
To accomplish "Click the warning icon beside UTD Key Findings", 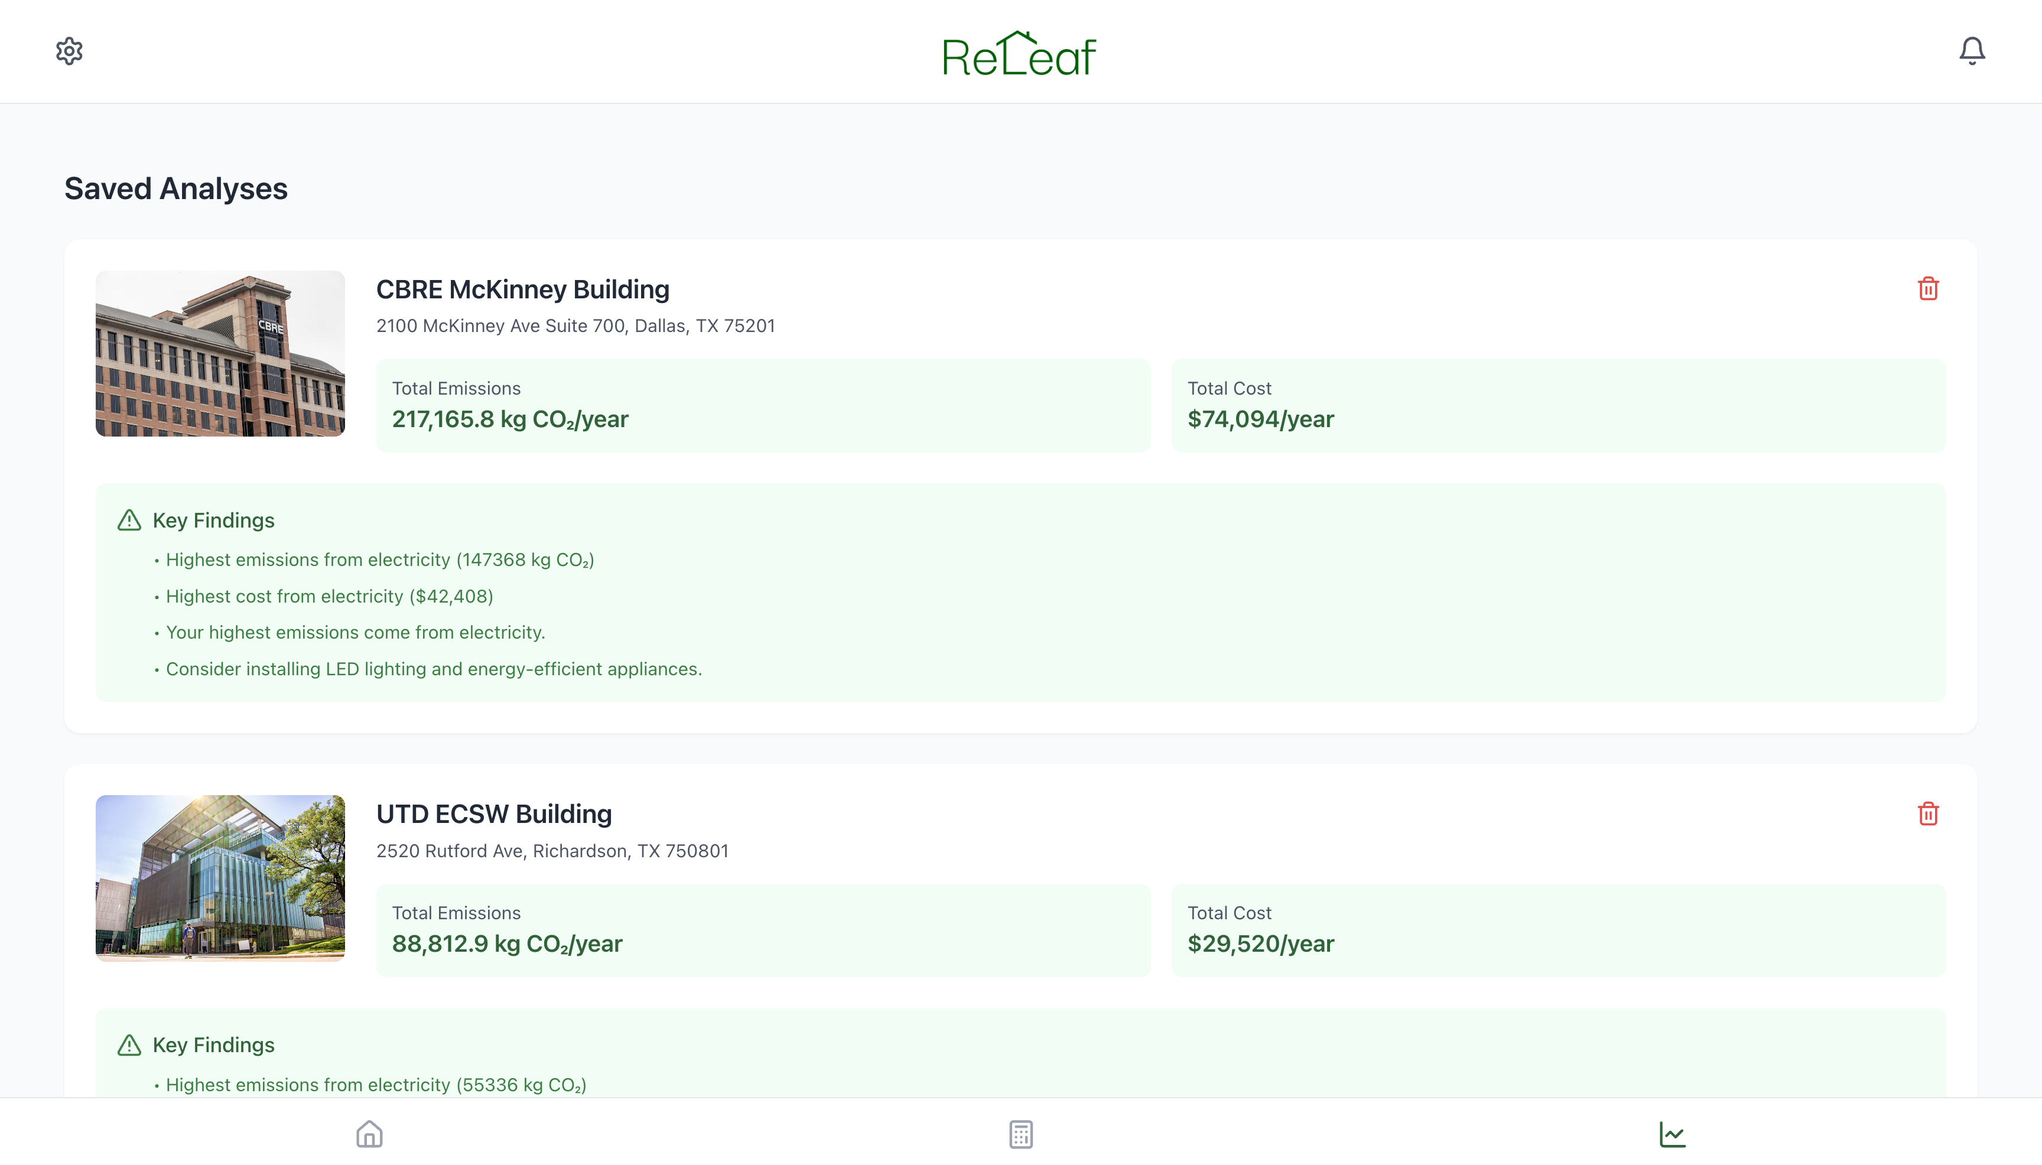I will coord(129,1045).
